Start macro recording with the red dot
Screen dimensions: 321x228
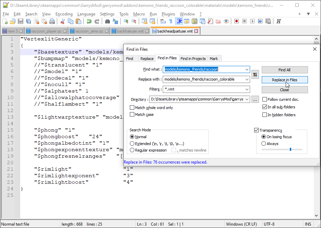237,21
